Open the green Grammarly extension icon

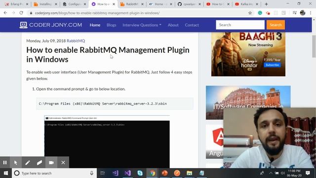[x=260, y=13]
